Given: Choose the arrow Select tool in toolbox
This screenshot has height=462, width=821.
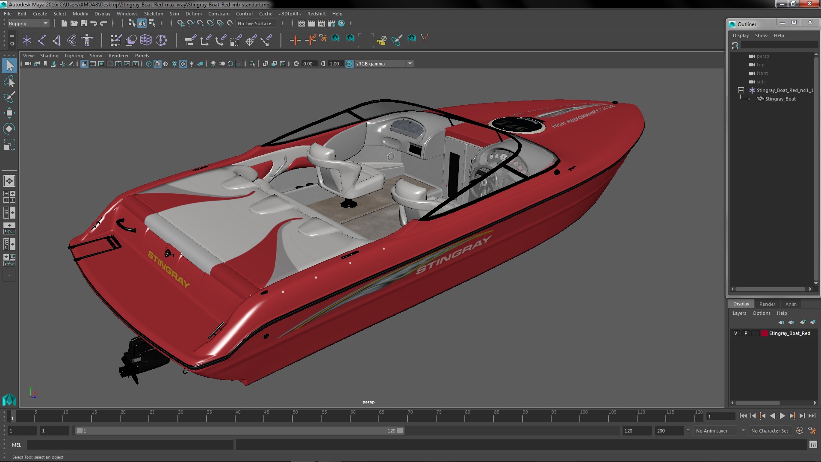Looking at the screenshot, I should [9, 65].
